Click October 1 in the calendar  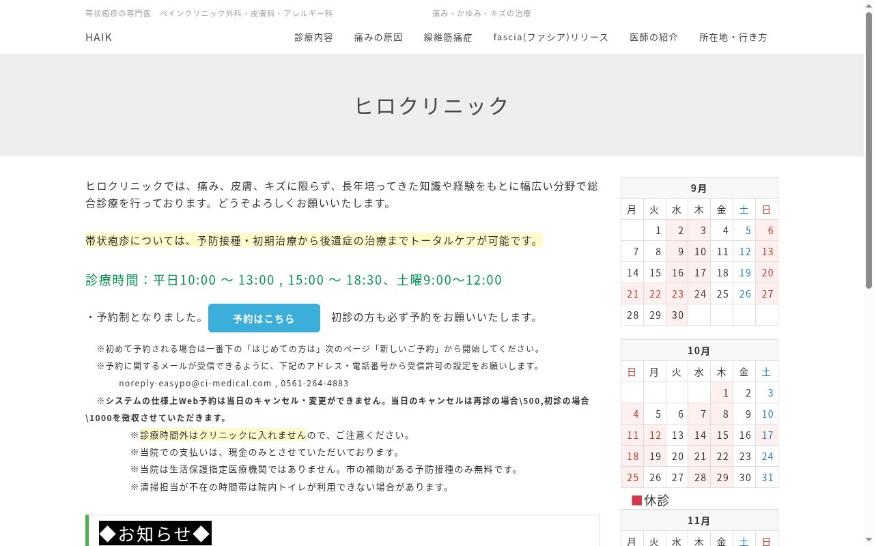[722, 392]
